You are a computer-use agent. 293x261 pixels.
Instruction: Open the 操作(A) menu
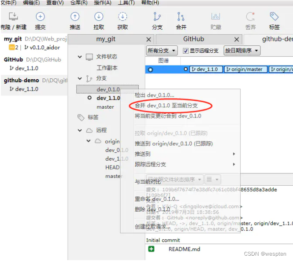coord(103,3)
